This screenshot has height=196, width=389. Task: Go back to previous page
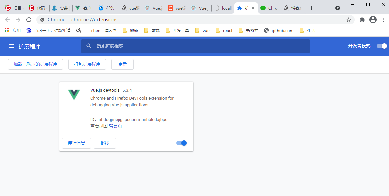coord(7,20)
